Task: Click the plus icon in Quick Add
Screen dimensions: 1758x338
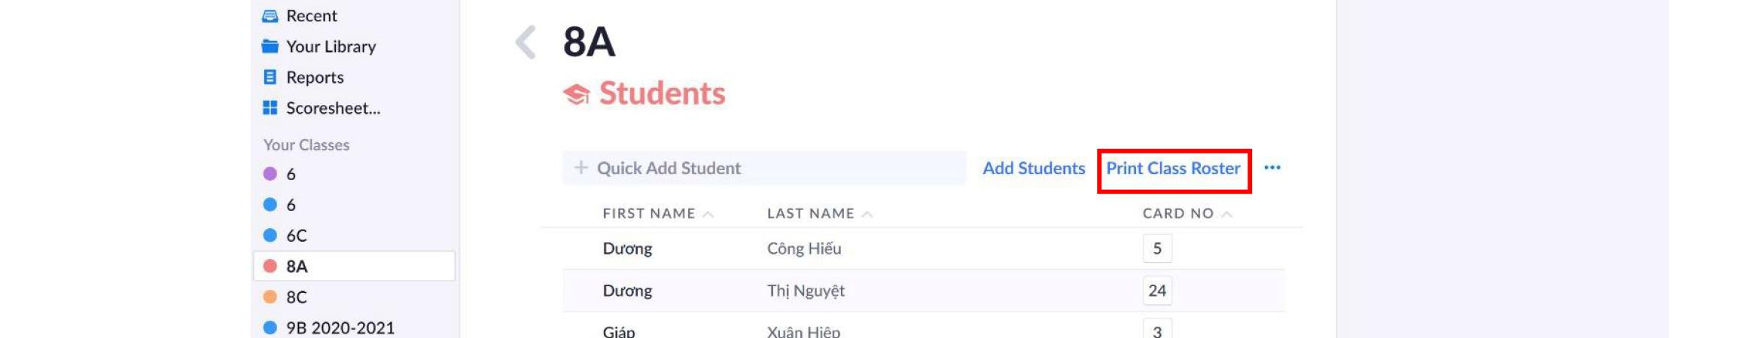Action: (x=580, y=168)
